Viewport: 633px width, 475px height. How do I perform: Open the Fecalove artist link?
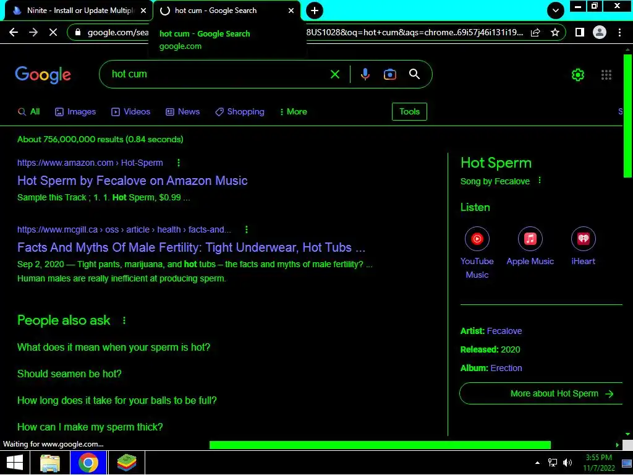click(x=504, y=332)
